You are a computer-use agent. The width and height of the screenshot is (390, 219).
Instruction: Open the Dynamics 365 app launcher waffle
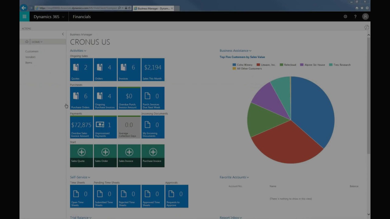tap(24, 17)
